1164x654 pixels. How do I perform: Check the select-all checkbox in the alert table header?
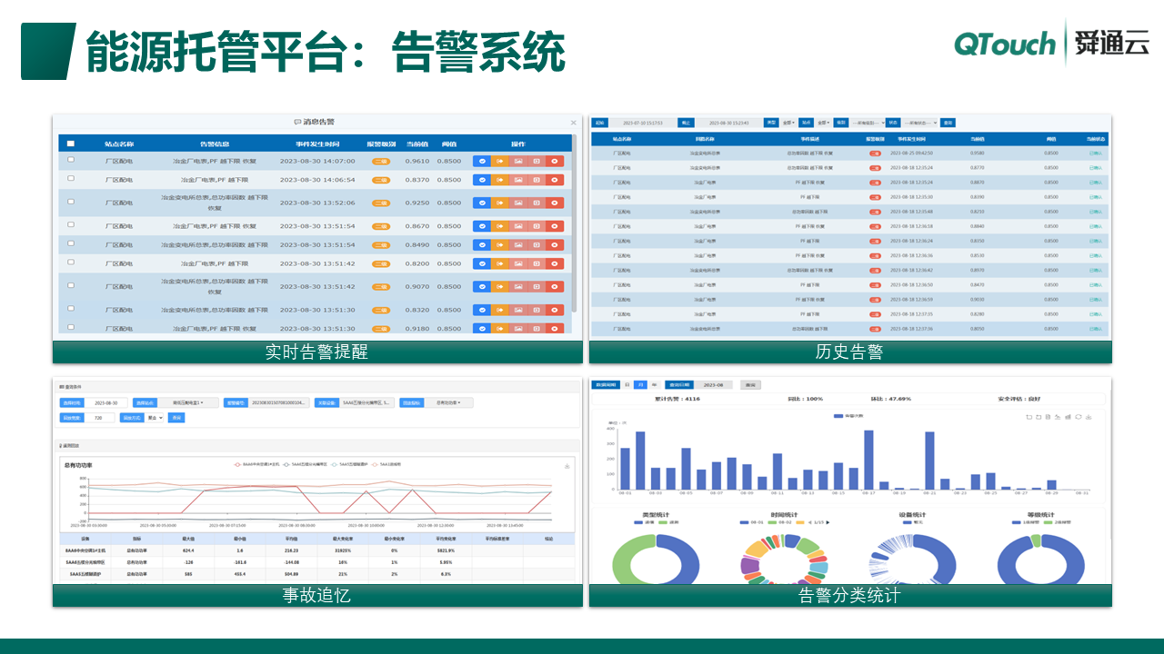[70, 144]
